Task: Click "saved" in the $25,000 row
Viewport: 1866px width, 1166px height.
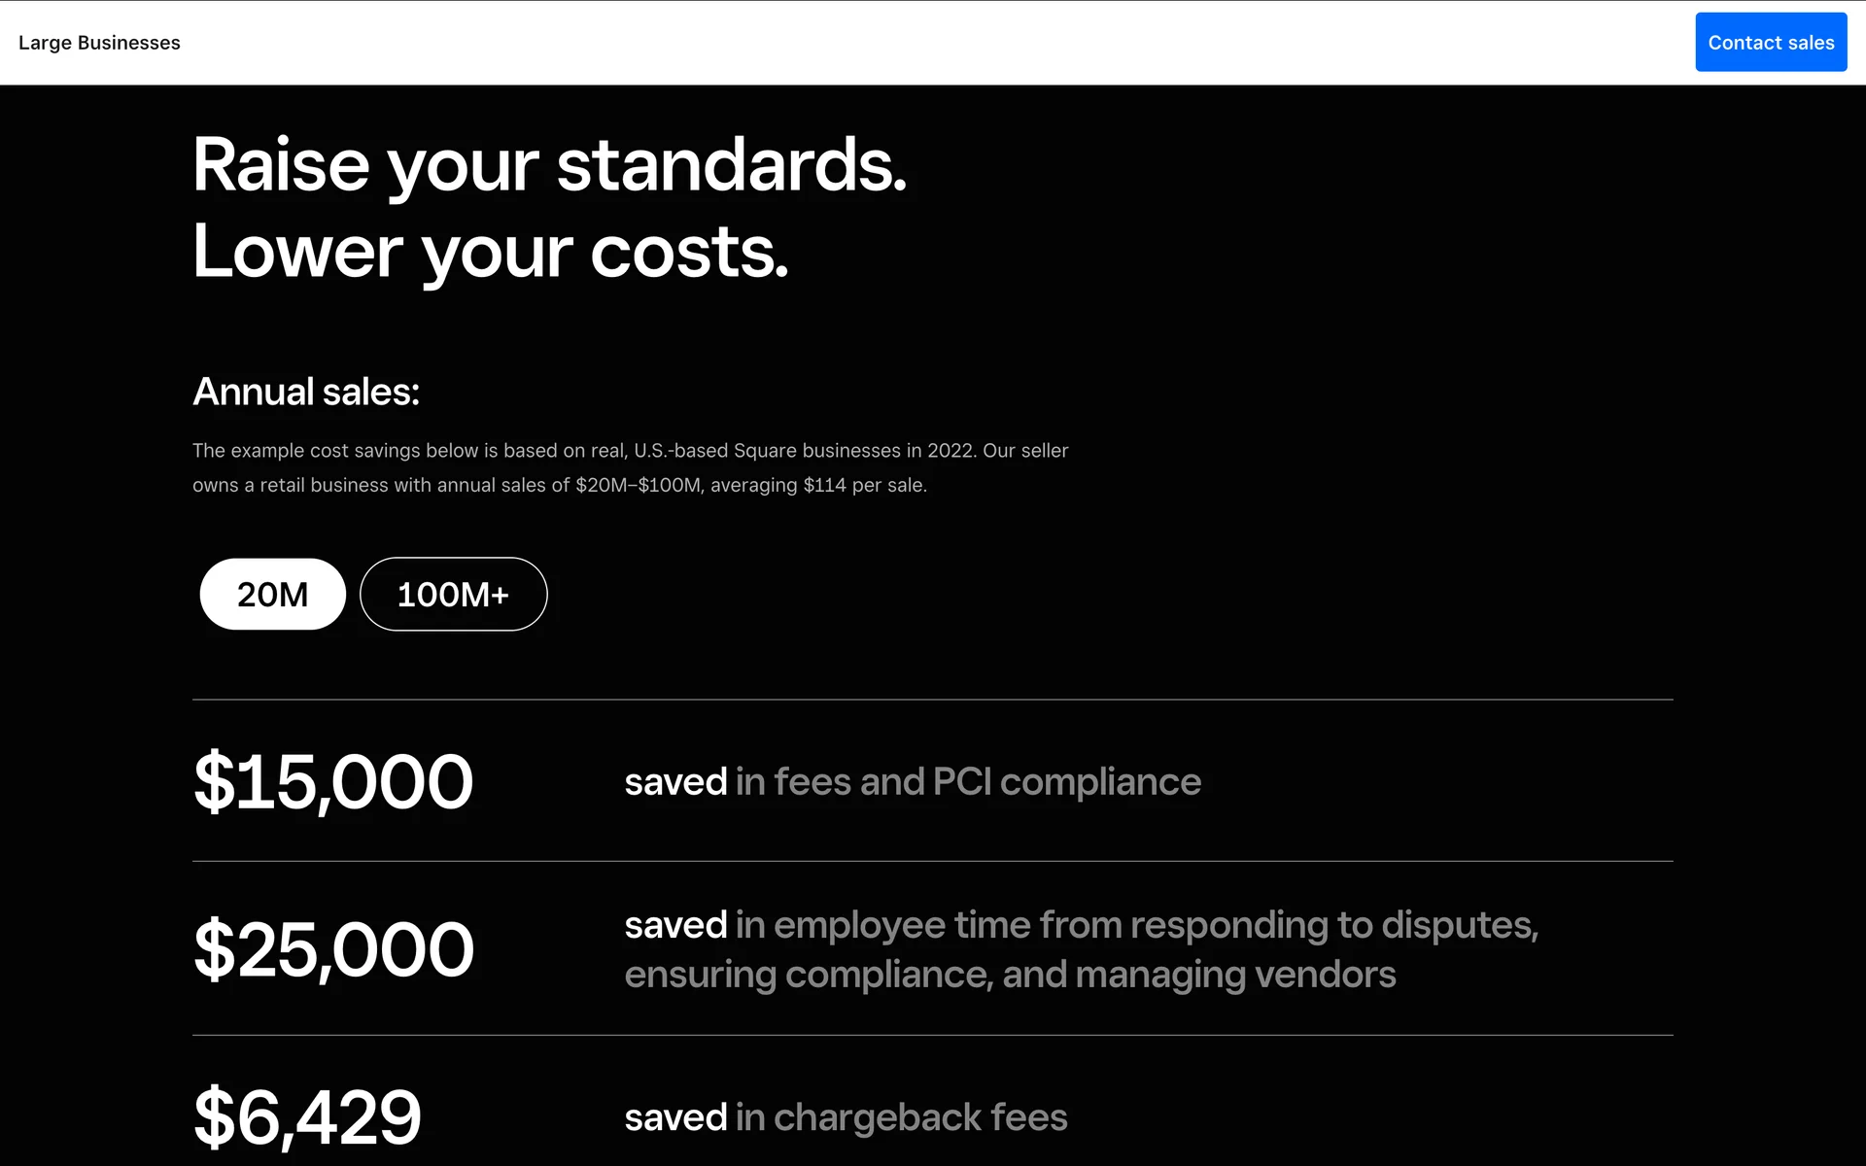Action: pyautogui.click(x=675, y=925)
